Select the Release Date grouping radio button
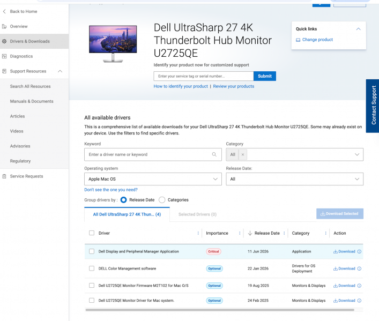Image resolution: width=379 pixels, height=321 pixels. tap(123, 200)
